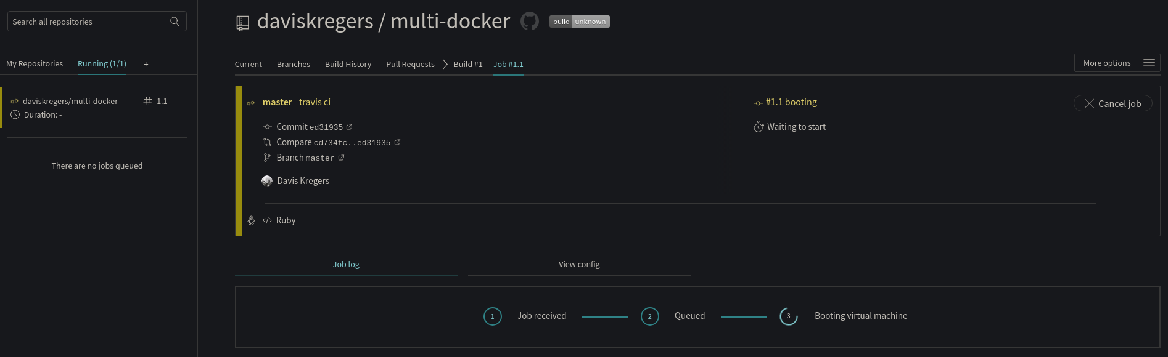Click Dāvis Krēgers avatar image

pyautogui.click(x=267, y=181)
